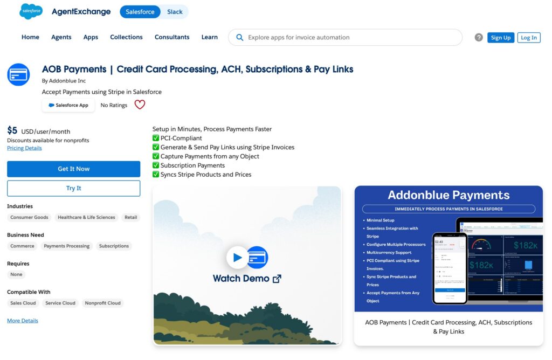
Task: Click Discounts available for nonprofits text
Action: (48, 141)
